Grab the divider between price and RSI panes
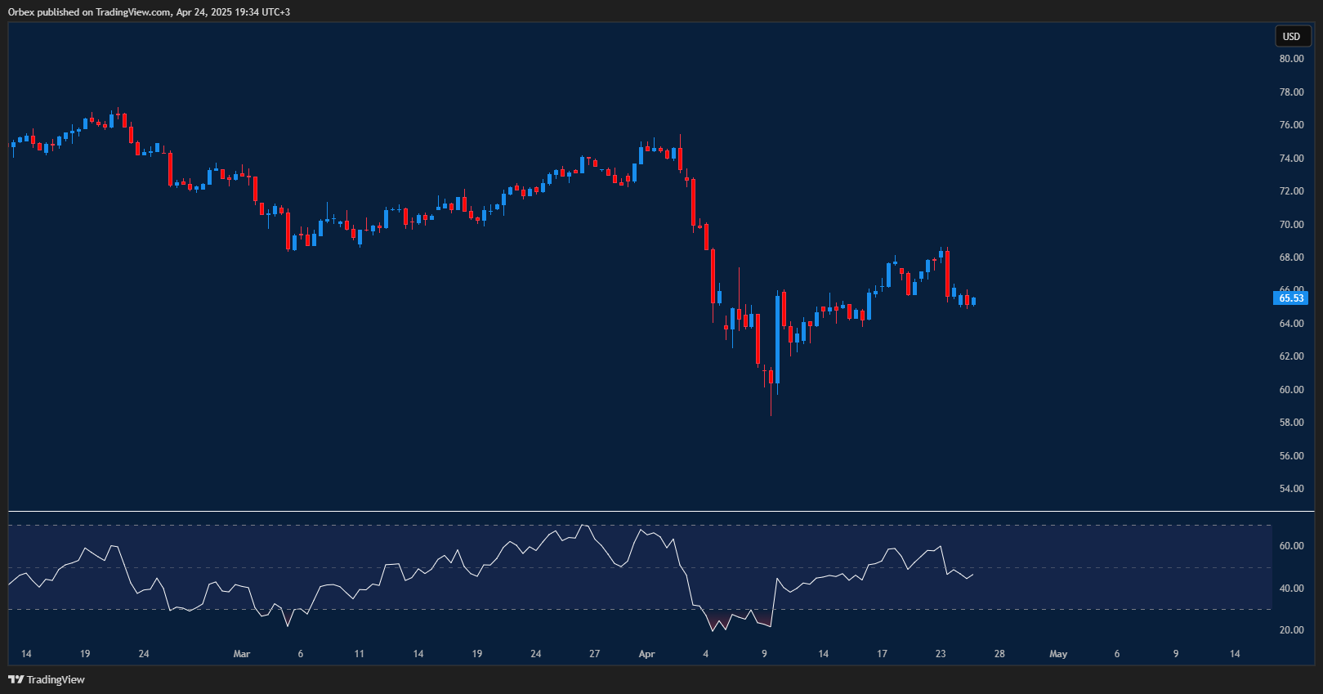 click(x=654, y=511)
